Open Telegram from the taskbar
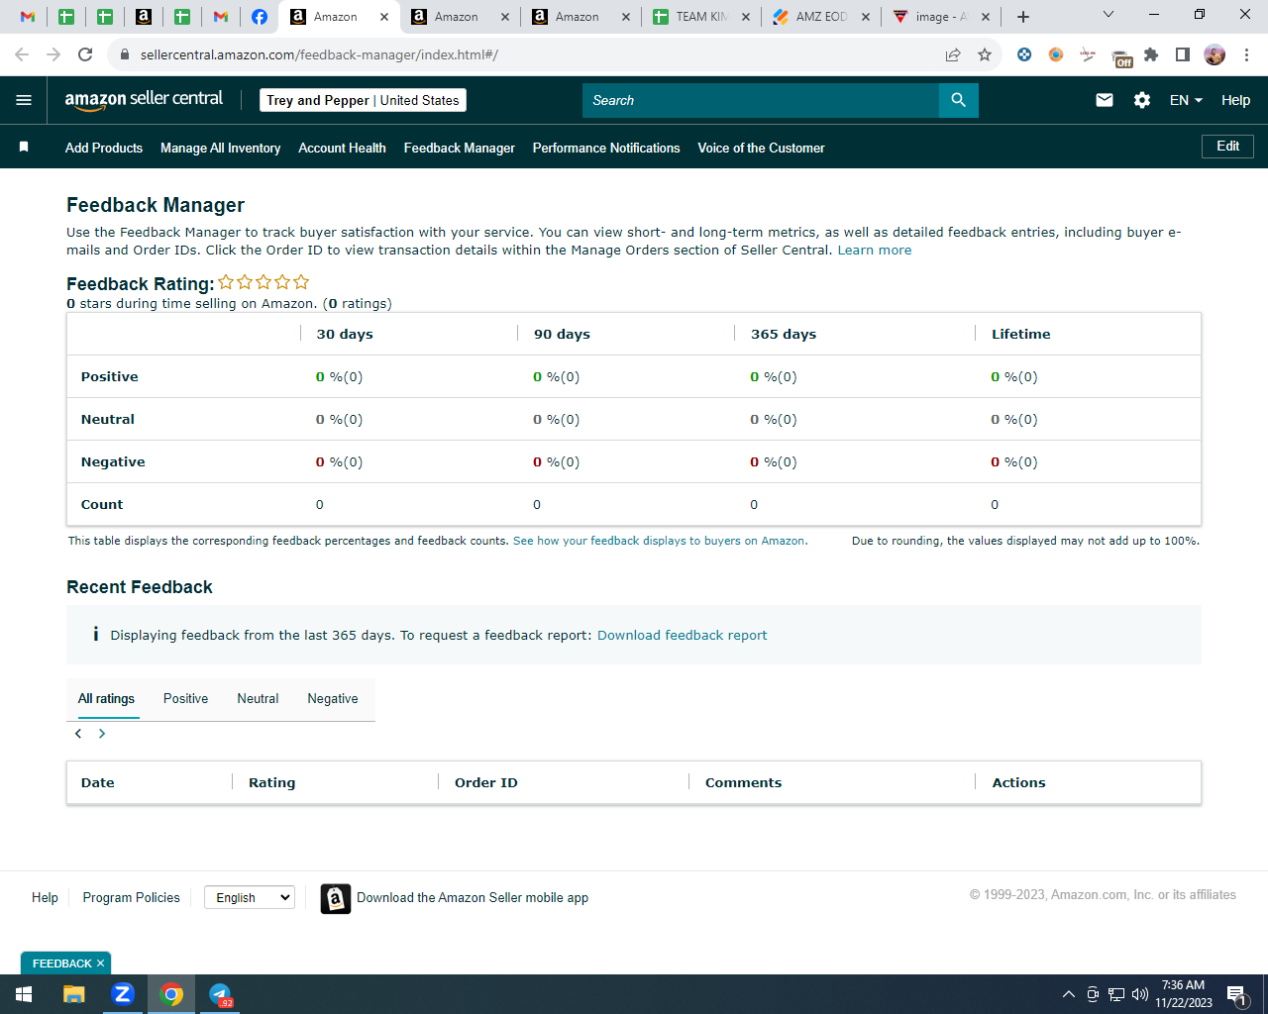Image resolution: width=1268 pixels, height=1014 pixels. [220, 994]
